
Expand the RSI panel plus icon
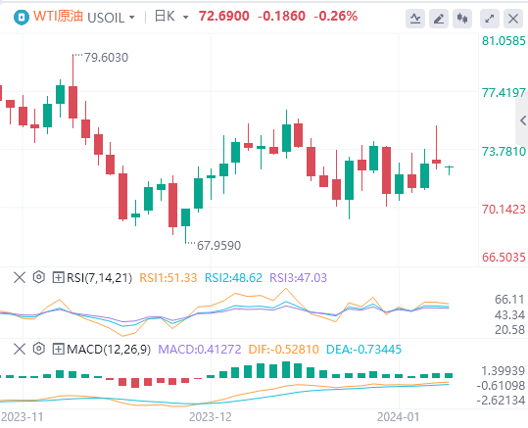coord(58,278)
